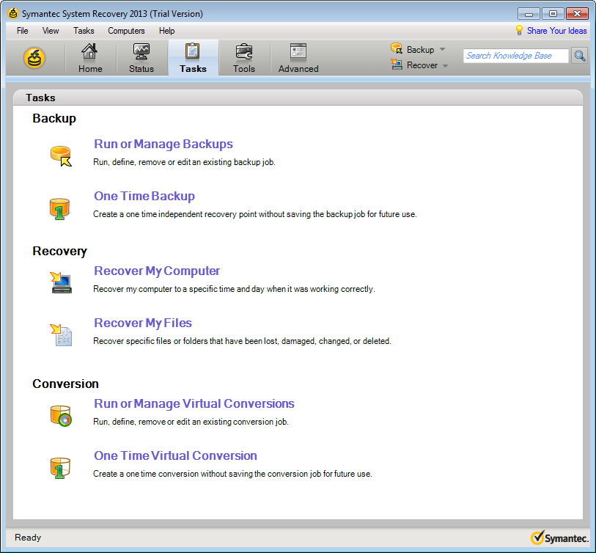
Task: Click 'Recover my computer to a specific time' description
Action: (x=234, y=289)
